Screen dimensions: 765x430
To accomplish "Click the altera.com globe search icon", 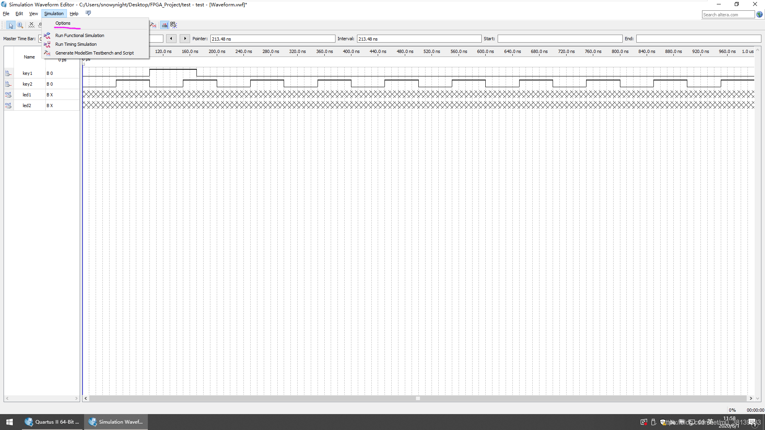I will click(x=759, y=15).
